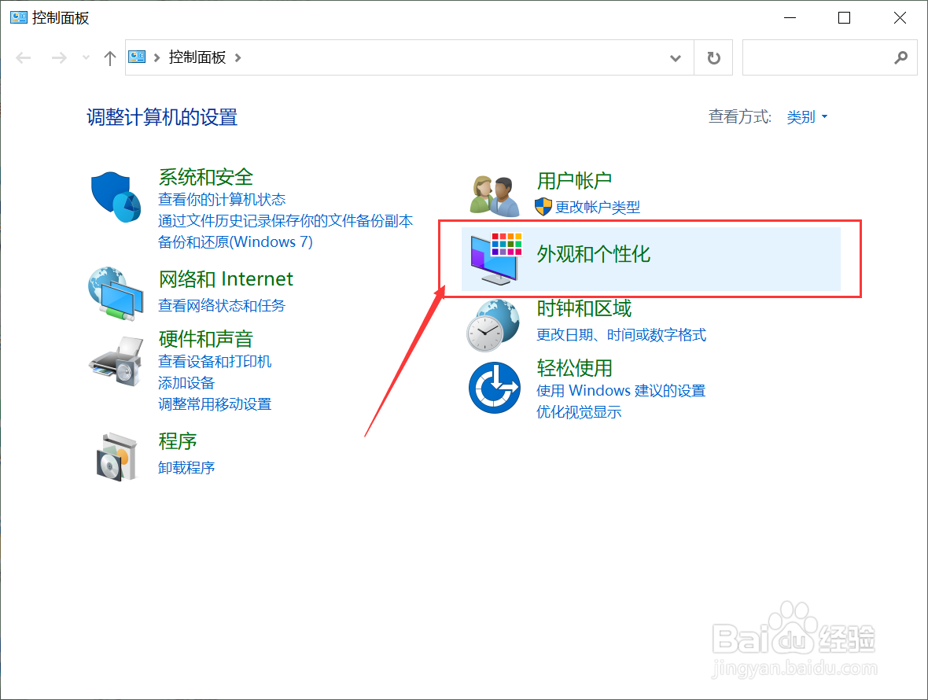Click the refresh button in address bar

click(713, 57)
